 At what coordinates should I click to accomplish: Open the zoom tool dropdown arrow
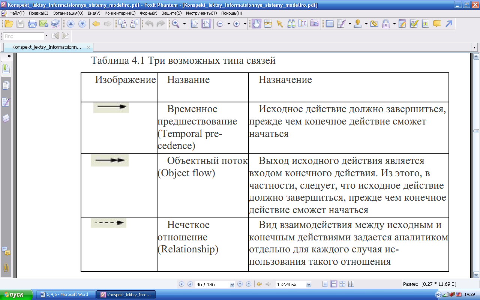pos(184,24)
